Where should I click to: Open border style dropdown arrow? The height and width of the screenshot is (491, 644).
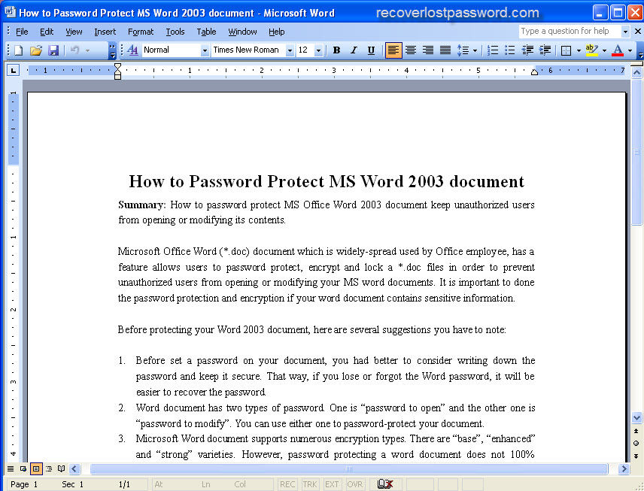click(579, 50)
